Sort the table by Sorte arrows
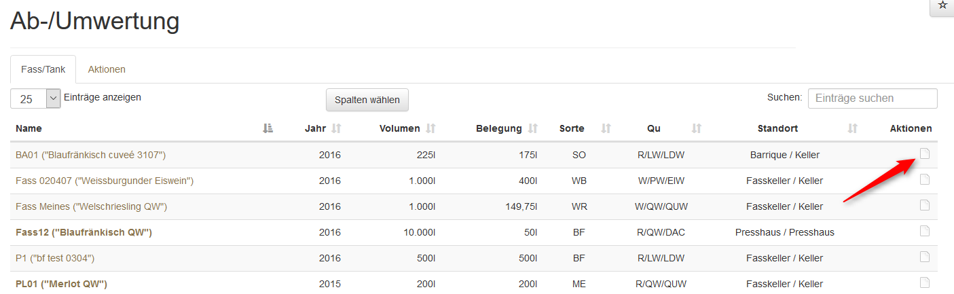This screenshot has height=294, width=954. [606, 128]
